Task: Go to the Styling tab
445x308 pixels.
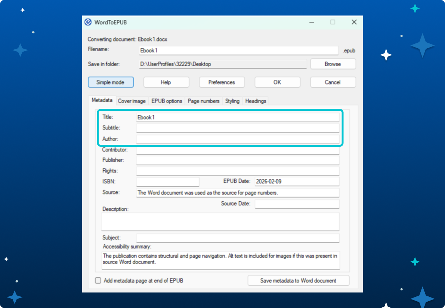Action: tap(232, 101)
